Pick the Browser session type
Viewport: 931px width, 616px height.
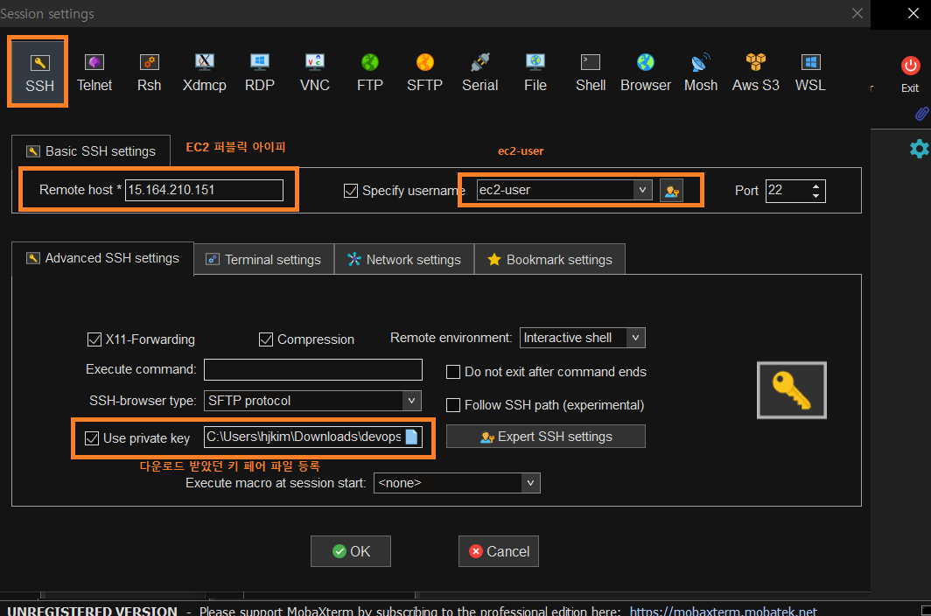[x=646, y=73]
